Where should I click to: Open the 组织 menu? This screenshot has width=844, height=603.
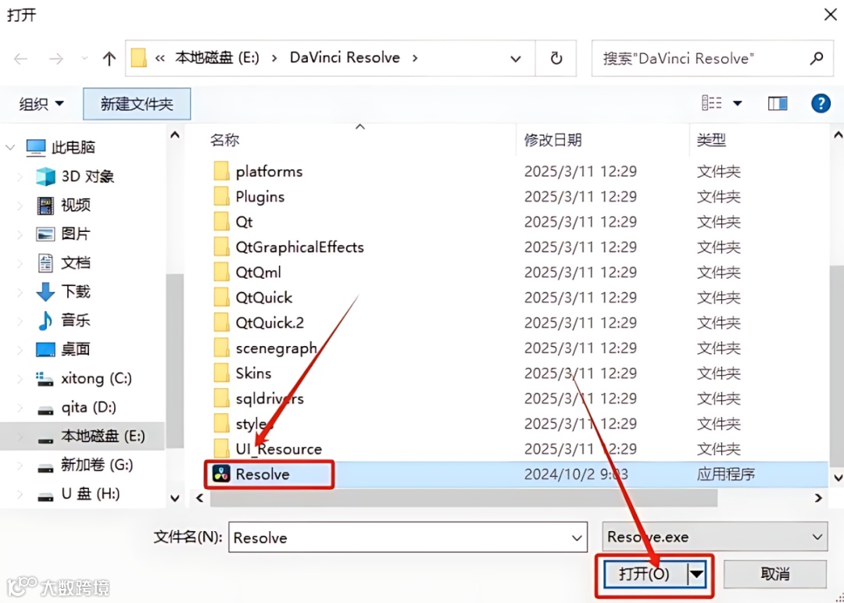(x=41, y=104)
